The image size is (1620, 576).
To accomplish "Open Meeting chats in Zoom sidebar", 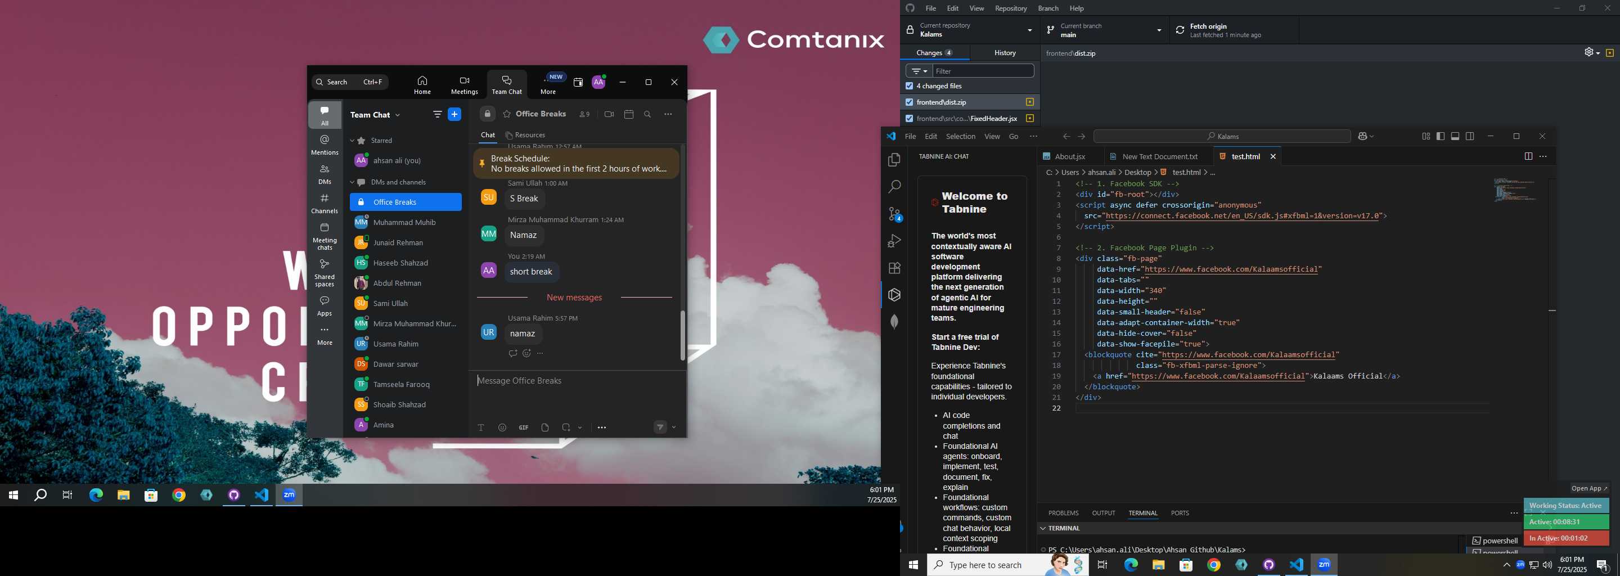I will click(325, 236).
